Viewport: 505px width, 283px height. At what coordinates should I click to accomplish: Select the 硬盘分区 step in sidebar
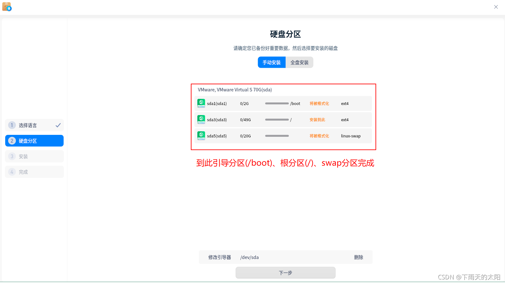click(x=34, y=140)
